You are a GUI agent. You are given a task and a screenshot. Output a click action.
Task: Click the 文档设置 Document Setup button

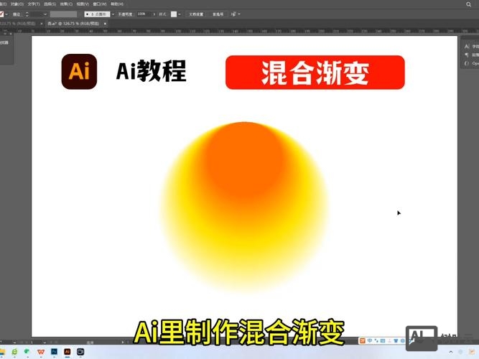196,14
